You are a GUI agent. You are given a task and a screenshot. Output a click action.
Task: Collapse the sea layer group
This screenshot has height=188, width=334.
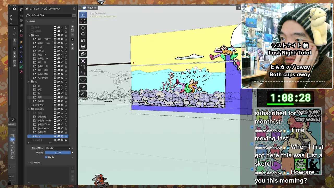point(29,35)
